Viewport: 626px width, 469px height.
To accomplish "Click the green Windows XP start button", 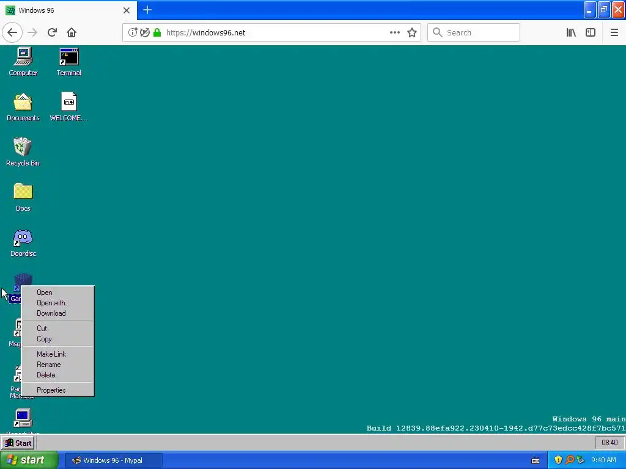I will tap(28, 460).
